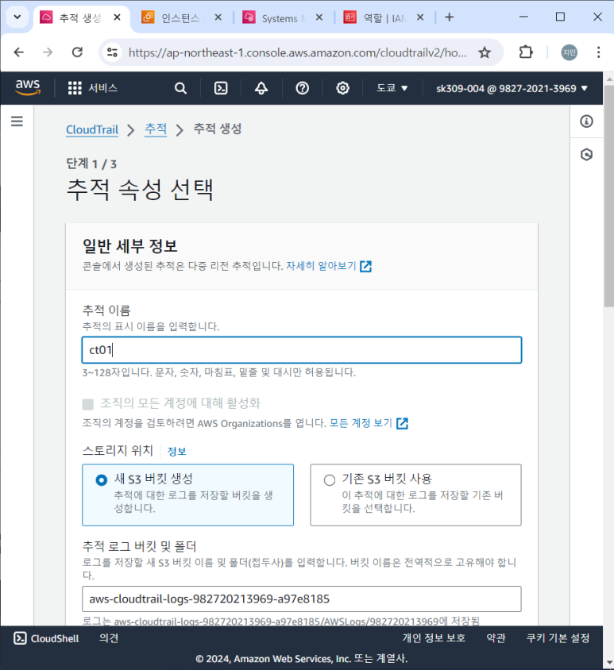Go to 추적 breadcrumb link
Screen dimensions: 614x670
(156, 129)
